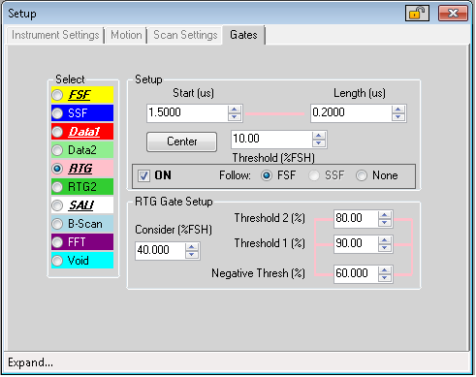Increase Threshold 1 (%) with up arrow
Screen dimensions: 476x377
[x=385, y=240]
